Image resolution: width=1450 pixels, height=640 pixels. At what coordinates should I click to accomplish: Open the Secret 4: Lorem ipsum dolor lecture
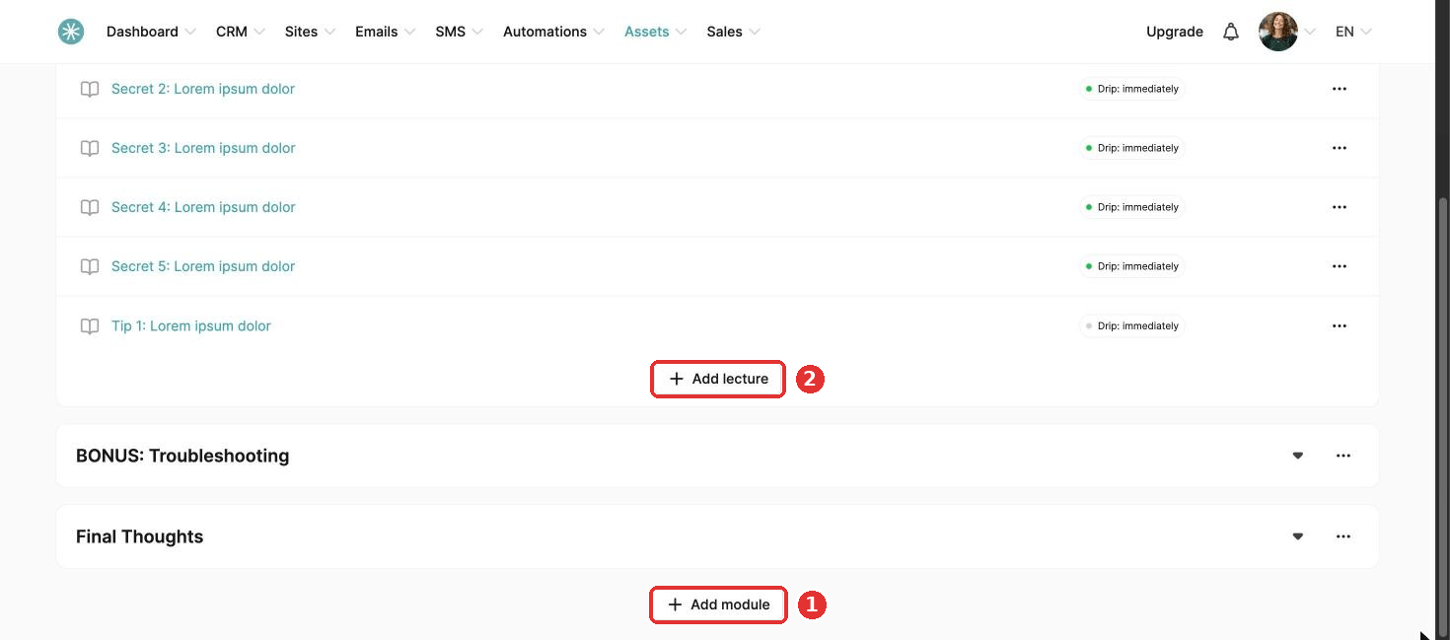point(203,207)
